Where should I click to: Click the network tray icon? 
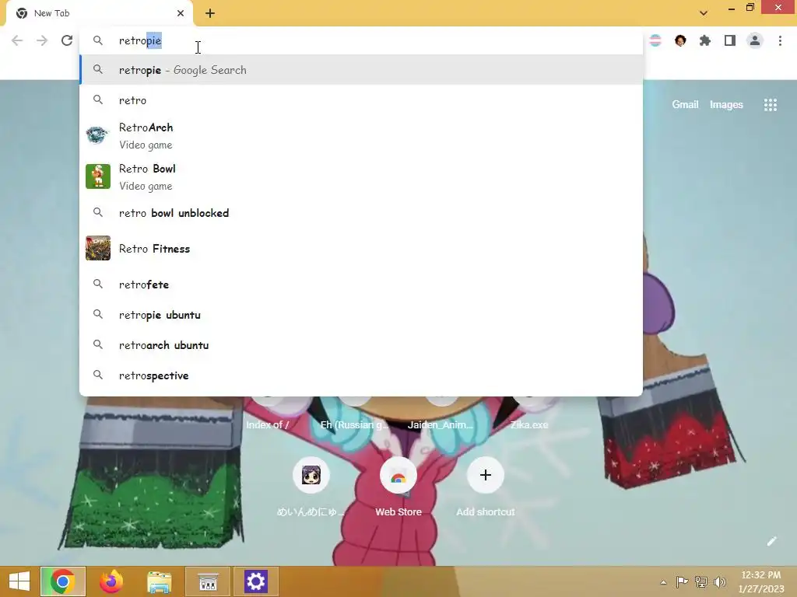pos(701,581)
